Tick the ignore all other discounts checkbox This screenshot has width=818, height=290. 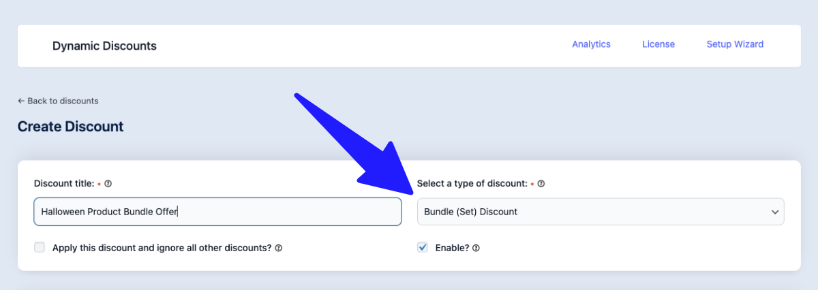coord(40,248)
